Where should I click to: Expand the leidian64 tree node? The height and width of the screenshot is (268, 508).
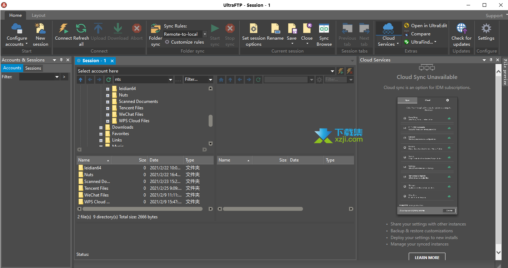tap(108, 89)
